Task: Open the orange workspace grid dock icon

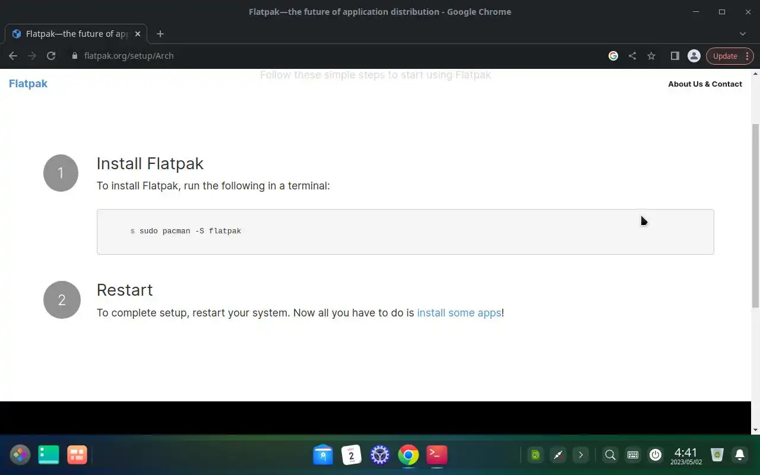Action: tap(77, 455)
